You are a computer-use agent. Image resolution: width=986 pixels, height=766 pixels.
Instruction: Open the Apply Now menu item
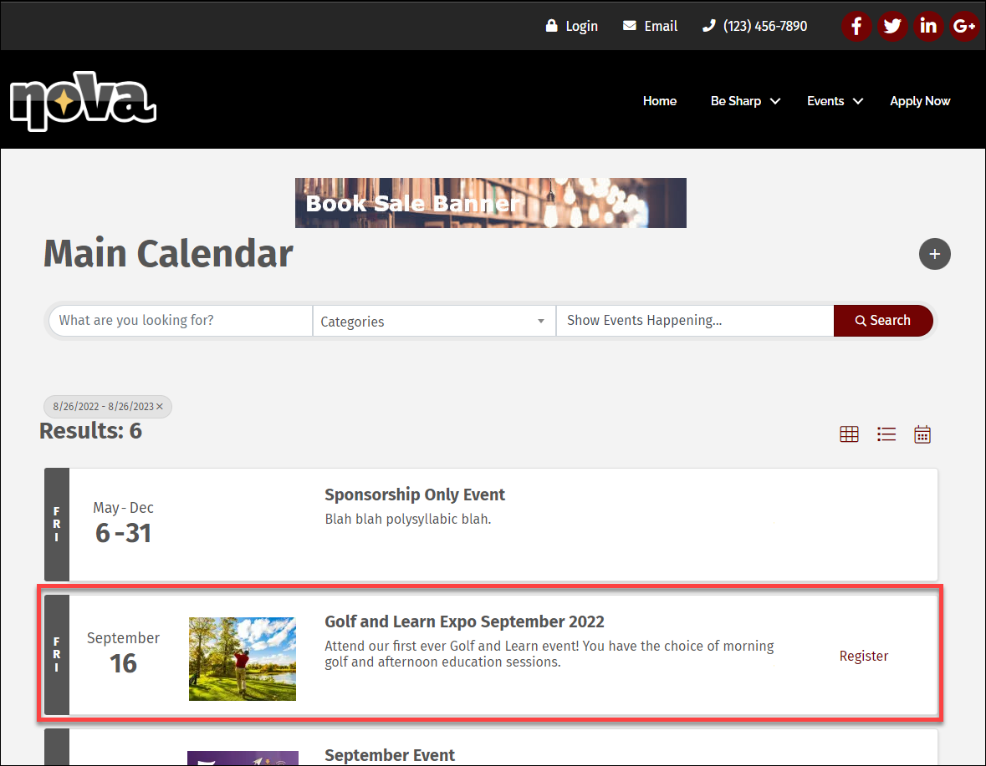(x=919, y=101)
